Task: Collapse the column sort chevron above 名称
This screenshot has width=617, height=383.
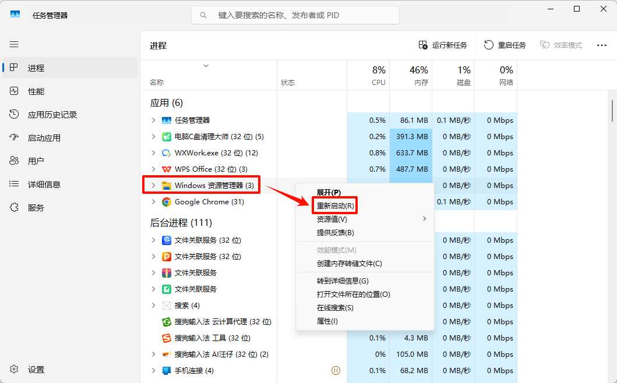Action: coord(206,66)
